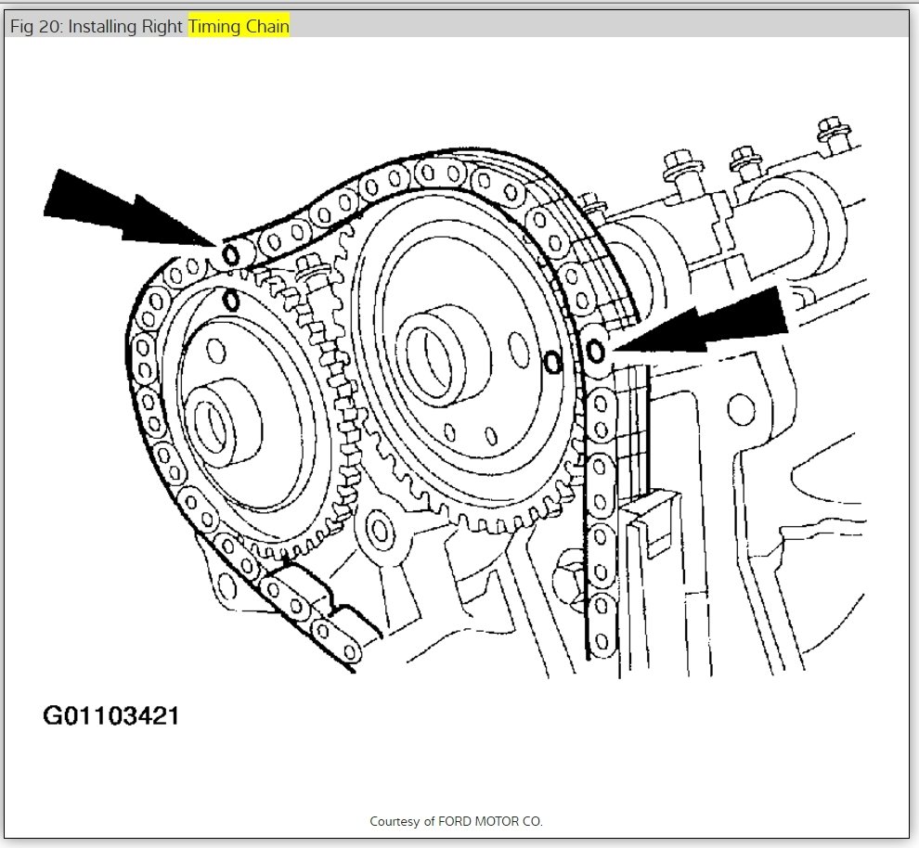Click the dark timing mark near right sprocket

coord(550,362)
